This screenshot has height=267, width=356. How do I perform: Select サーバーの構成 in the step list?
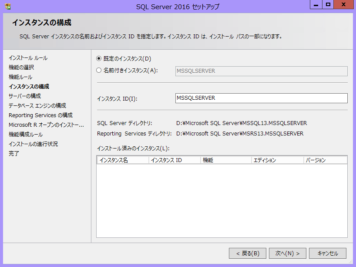pyautogui.click(x=25, y=96)
